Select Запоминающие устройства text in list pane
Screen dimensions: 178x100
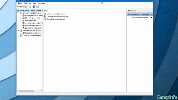pos(57,16)
